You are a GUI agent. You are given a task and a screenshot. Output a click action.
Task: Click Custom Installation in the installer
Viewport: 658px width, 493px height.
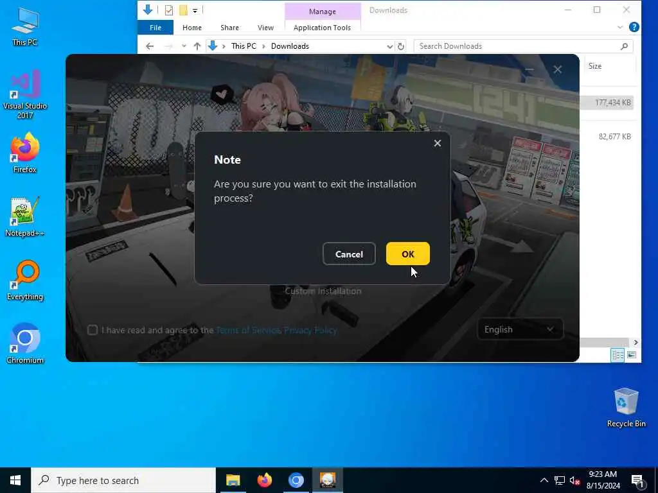[323, 291]
